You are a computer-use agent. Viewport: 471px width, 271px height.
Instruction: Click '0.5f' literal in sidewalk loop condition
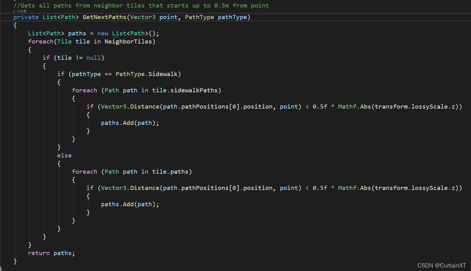pyautogui.click(x=320, y=106)
